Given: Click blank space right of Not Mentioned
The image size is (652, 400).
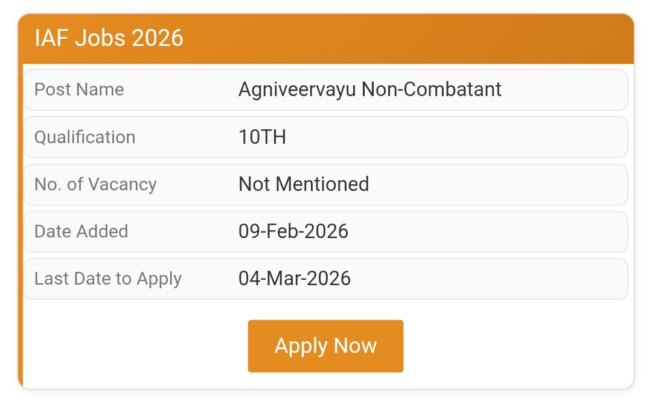Looking at the screenshot, I should tap(495, 184).
